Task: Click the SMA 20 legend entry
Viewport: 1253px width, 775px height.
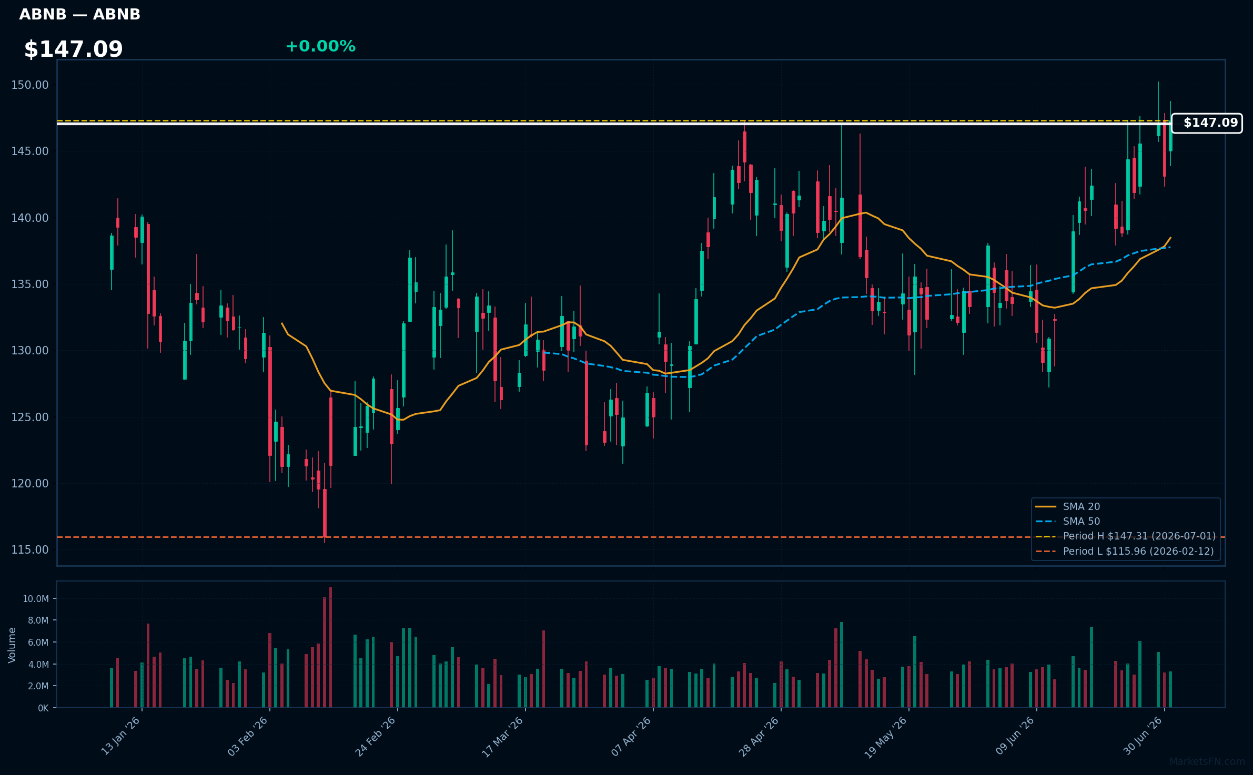Action: click(x=1068, y=506)
